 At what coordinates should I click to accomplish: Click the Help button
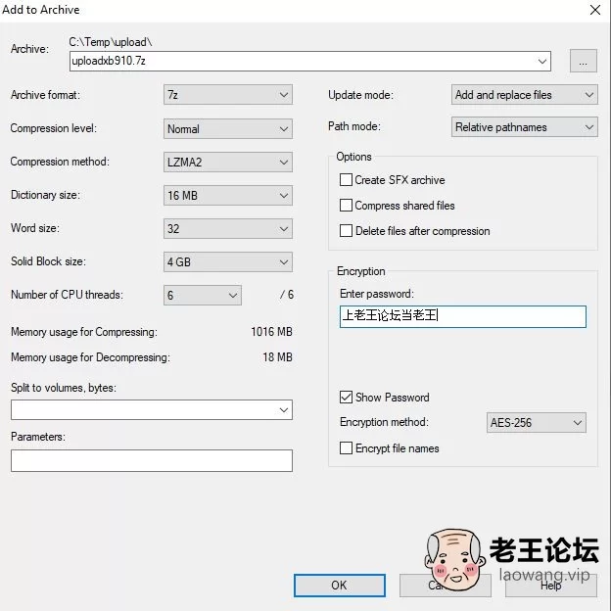click(551, 586)
